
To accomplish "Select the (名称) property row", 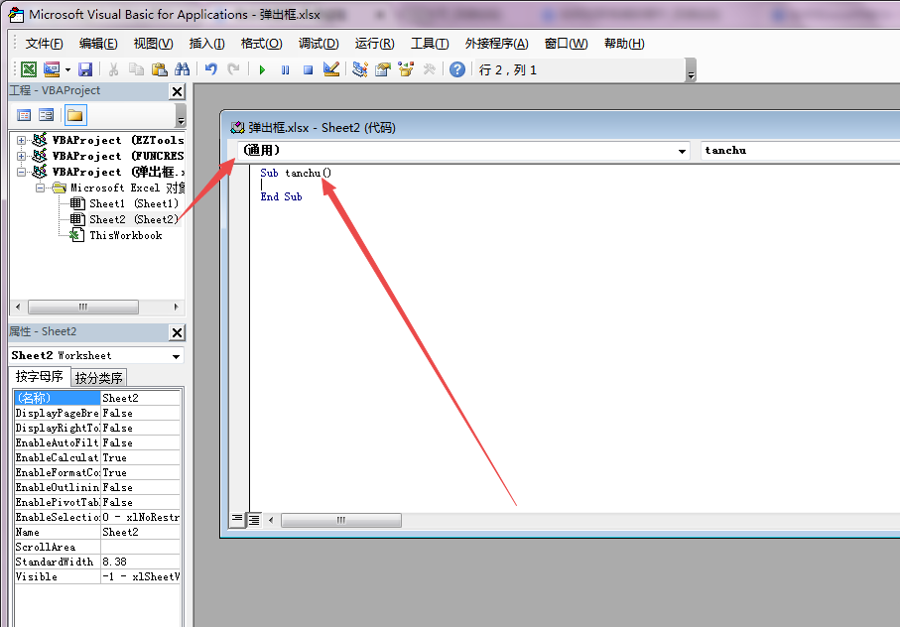I will pyautogui.click(x=97, y=398).
